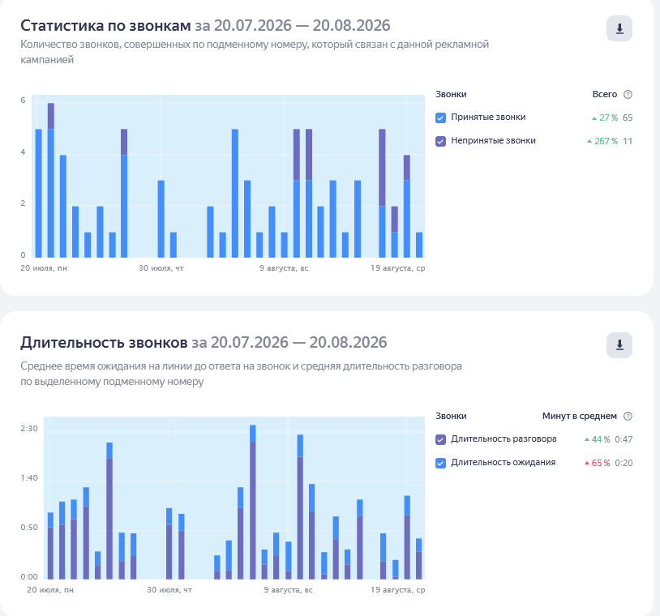Click the Непринятые звонки legend label

[493, 140]
